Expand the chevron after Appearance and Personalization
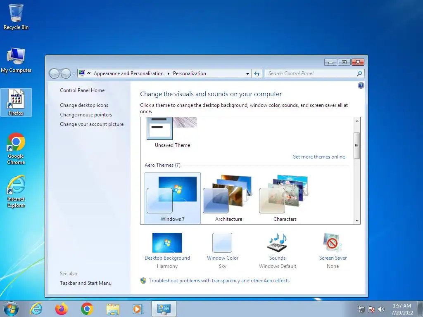Image resolution: width=423 pixels, height=317 pixels. 169,73
